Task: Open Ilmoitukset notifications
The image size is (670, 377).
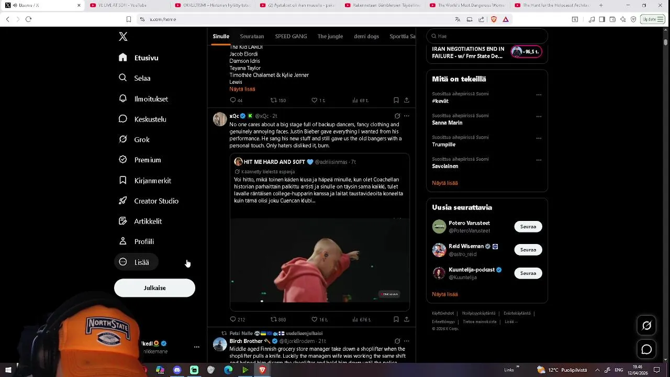Action: [143, 98]
